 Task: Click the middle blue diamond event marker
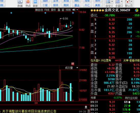tap(45, 13)
